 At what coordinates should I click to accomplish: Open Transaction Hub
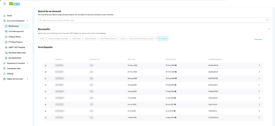(14, 68)
